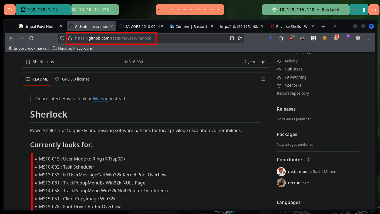Click the MS13-053 NTUserMessageCall entry
Viewport: 380px width, 214px height.
click(x=103, y=175)
